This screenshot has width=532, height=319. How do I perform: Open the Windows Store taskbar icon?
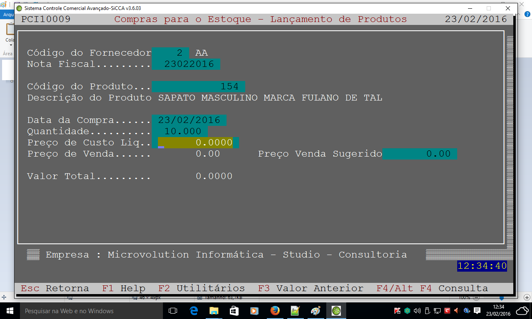(234, 311)
